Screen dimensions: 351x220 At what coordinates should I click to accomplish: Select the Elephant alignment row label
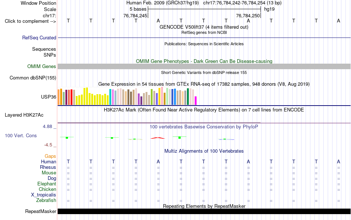coord(47,184)
